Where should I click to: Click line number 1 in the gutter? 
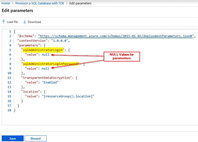[x=10, y=31]
